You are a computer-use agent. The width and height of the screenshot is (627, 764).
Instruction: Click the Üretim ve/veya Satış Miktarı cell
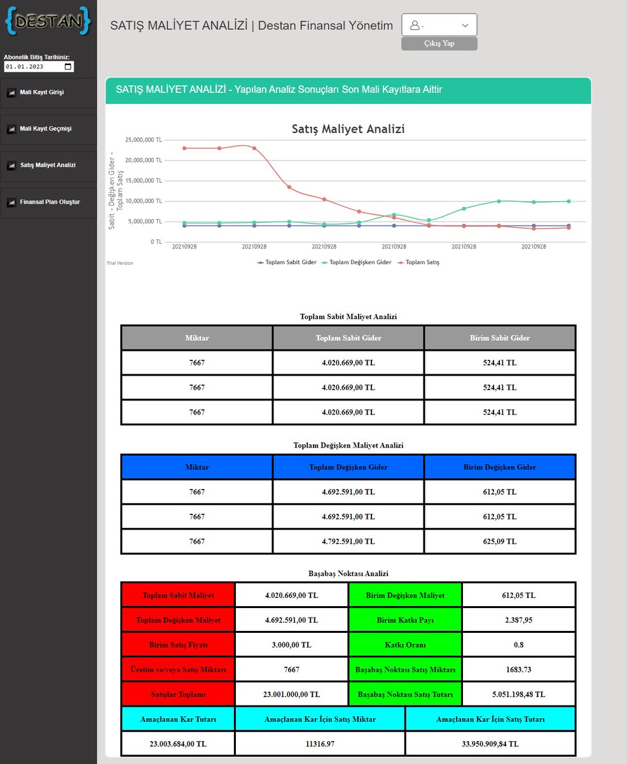pyautogui.click(x=179, y=670)
